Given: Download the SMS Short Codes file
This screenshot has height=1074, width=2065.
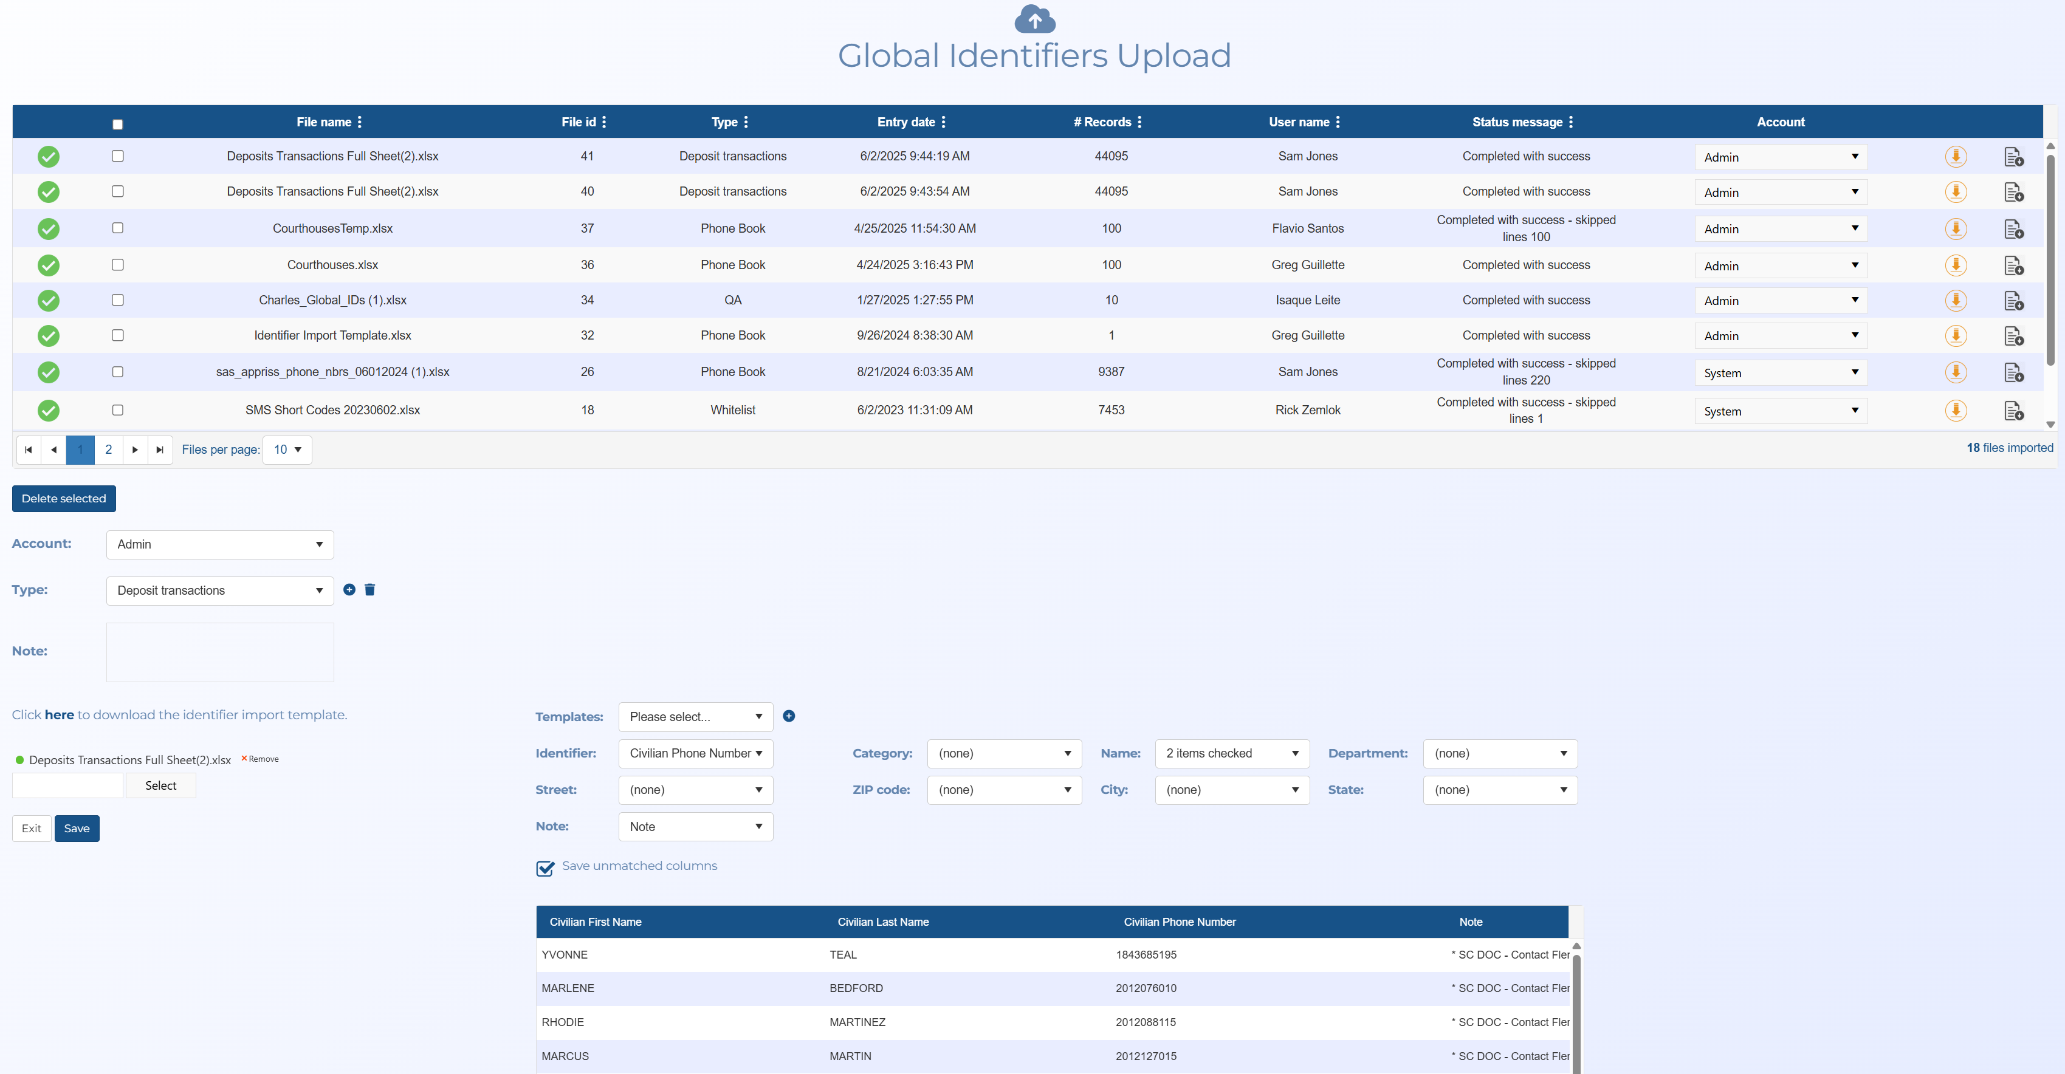Looking at the screenshot, I should (x=1955, y=411).
